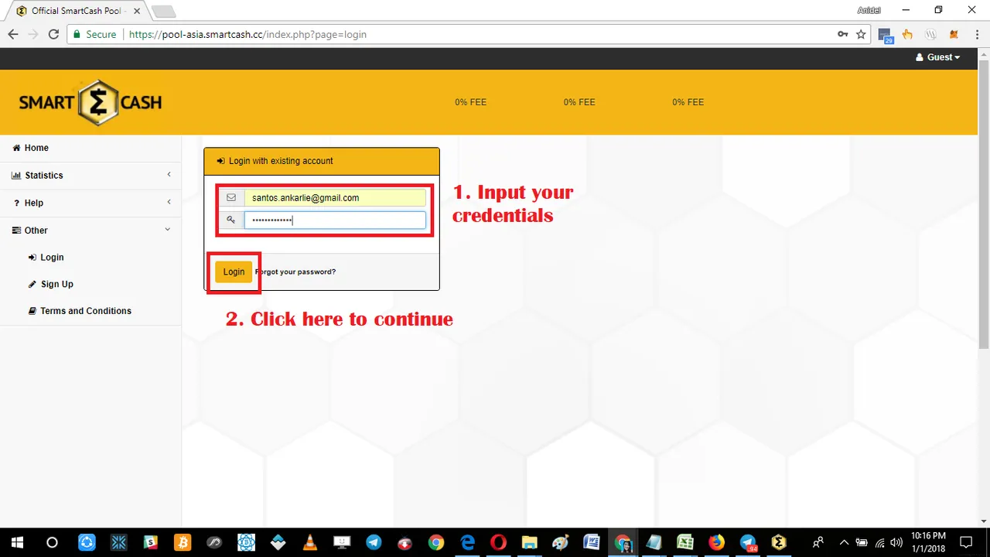Expand the Statistics sidebar menu
This screenshot has width=990, height=557.
[x=90, y=176]
